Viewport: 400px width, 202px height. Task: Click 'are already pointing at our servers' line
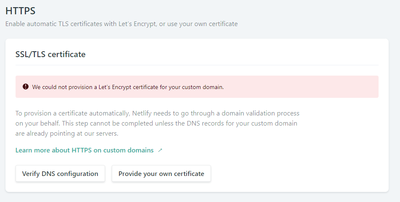pyautogui.click(x=67, y=134)
